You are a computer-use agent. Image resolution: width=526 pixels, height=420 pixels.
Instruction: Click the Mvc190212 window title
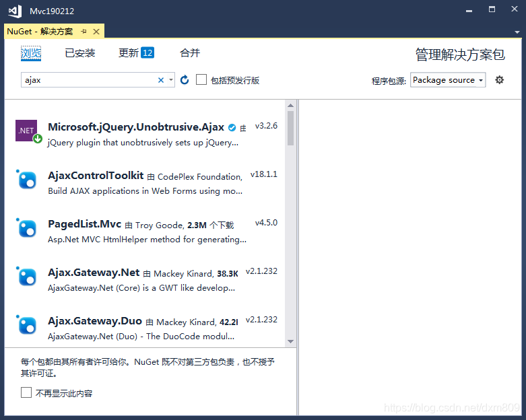click(x=52, y=11)
